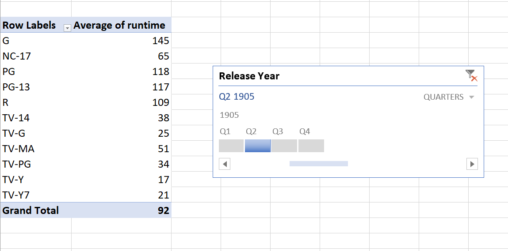The height and width of the screenshot is (251, 508).
Task: Select the highlighted Q2 period tile
Action: coord(258,146)
